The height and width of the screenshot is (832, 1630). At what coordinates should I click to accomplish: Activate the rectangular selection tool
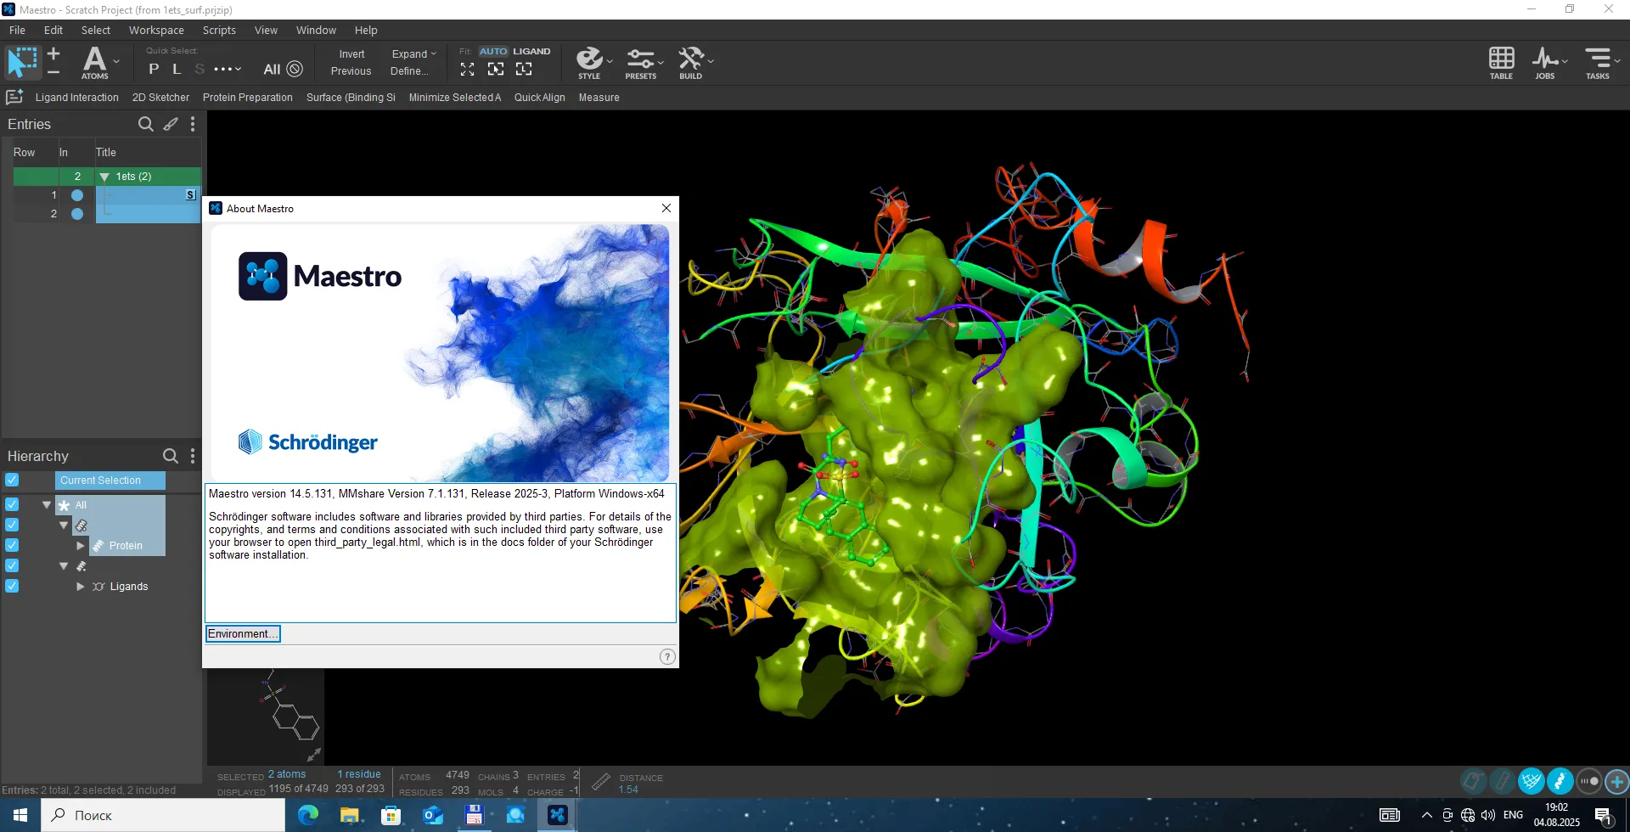tap(22, 62)
